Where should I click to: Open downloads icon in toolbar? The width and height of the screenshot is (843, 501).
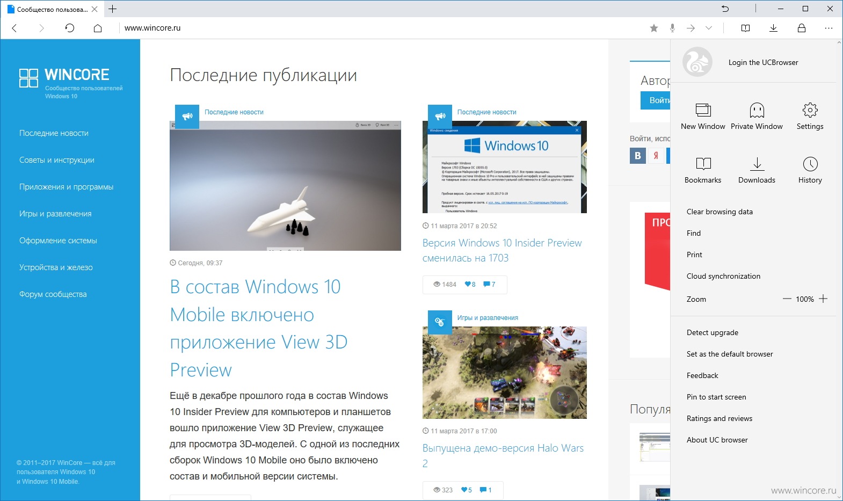tap(773, 28)
